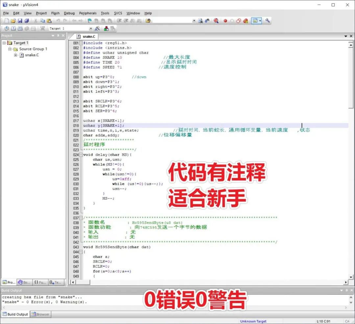Start debug session magnifier icon

click(216, 21)
